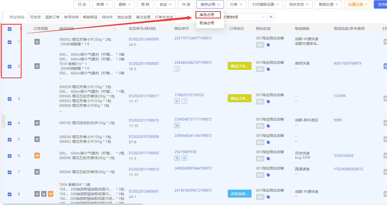Click the 合 merge badge in row 4
Viewport: 387px width, 205px height.
click(37, 123)
